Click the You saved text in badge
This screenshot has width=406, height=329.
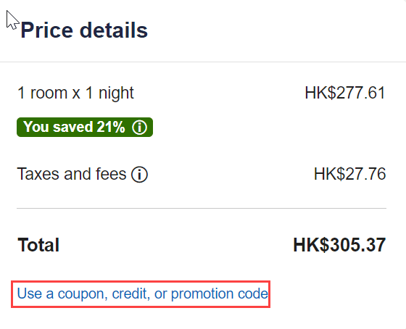(58, 127)
